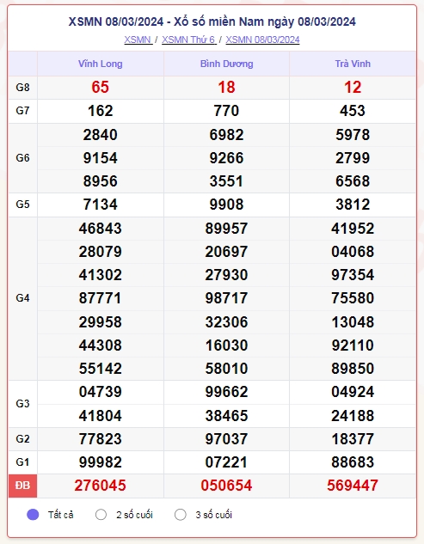Click the red ĐB prize label

[x=22, y=486]
